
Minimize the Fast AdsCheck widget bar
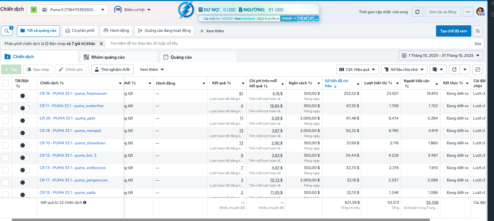(x=316, y=18)
